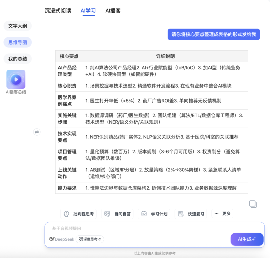The height and width of the screenshot is (258, 270).
Task: Click the AB测试 details cell
Action: click(x=165, y=173)
